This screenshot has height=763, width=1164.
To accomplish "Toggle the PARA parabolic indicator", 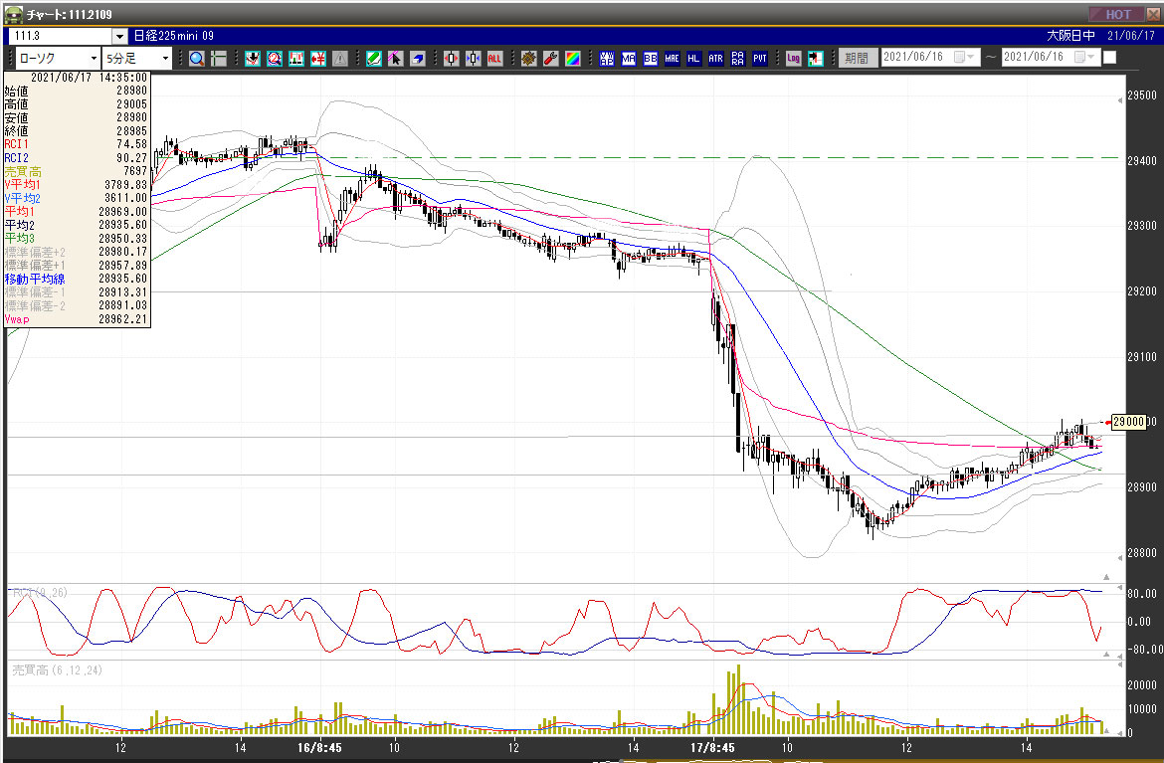I will pyautogui.click(x=738, y=58).
